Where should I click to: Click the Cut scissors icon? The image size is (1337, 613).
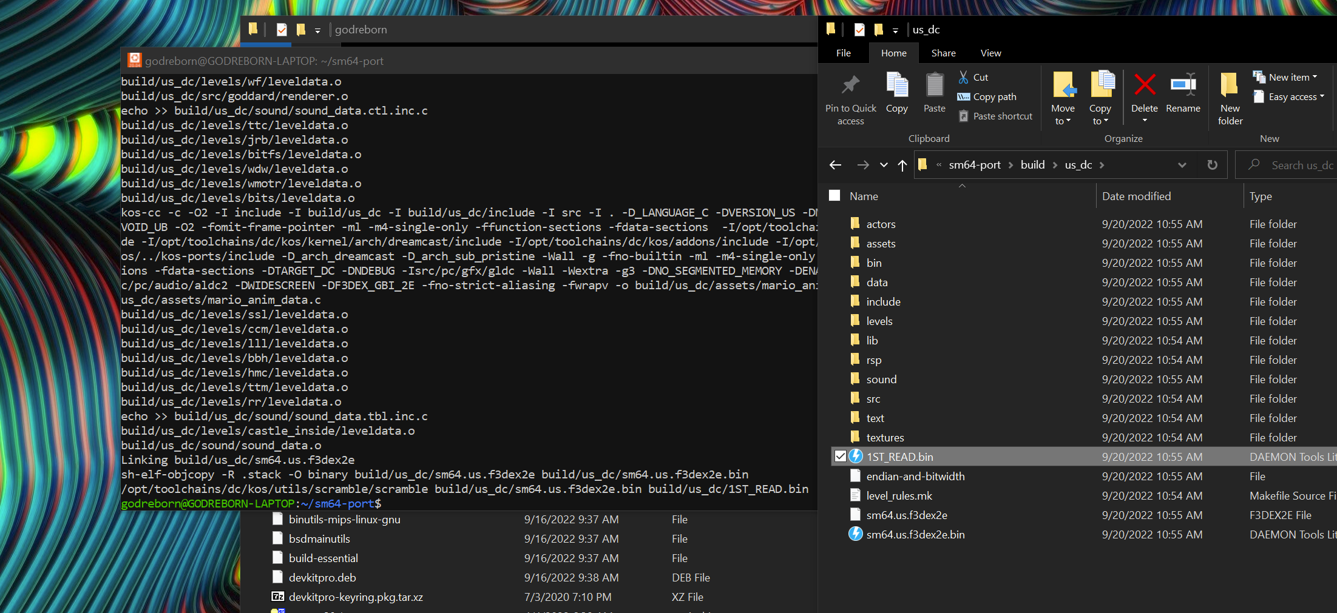[x=963, y=77]
